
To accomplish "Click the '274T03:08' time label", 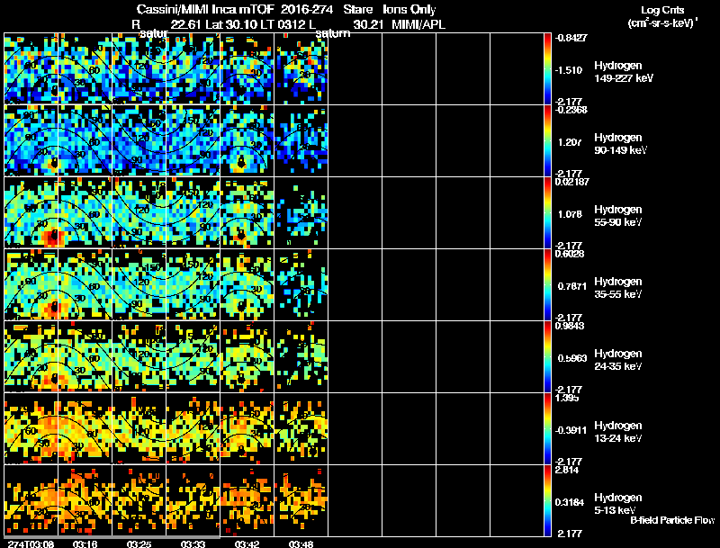I will tap(31, 544).
